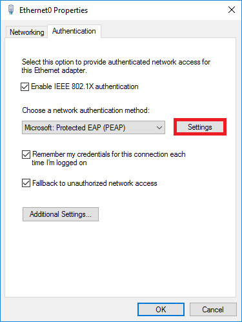This screenshot has height=322, width=242.
Task: Expand dropdown arrow beside Protected EAP (PEAP)
Action: pos(159,128)
